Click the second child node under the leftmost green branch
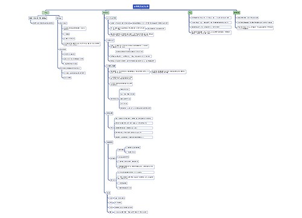This screenshot has width=302, height=218. (x=59, y=18)
